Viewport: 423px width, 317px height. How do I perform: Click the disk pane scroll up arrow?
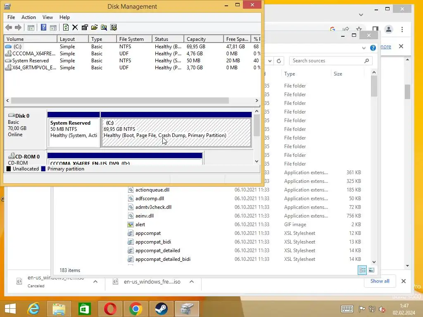tap(257, 111)
